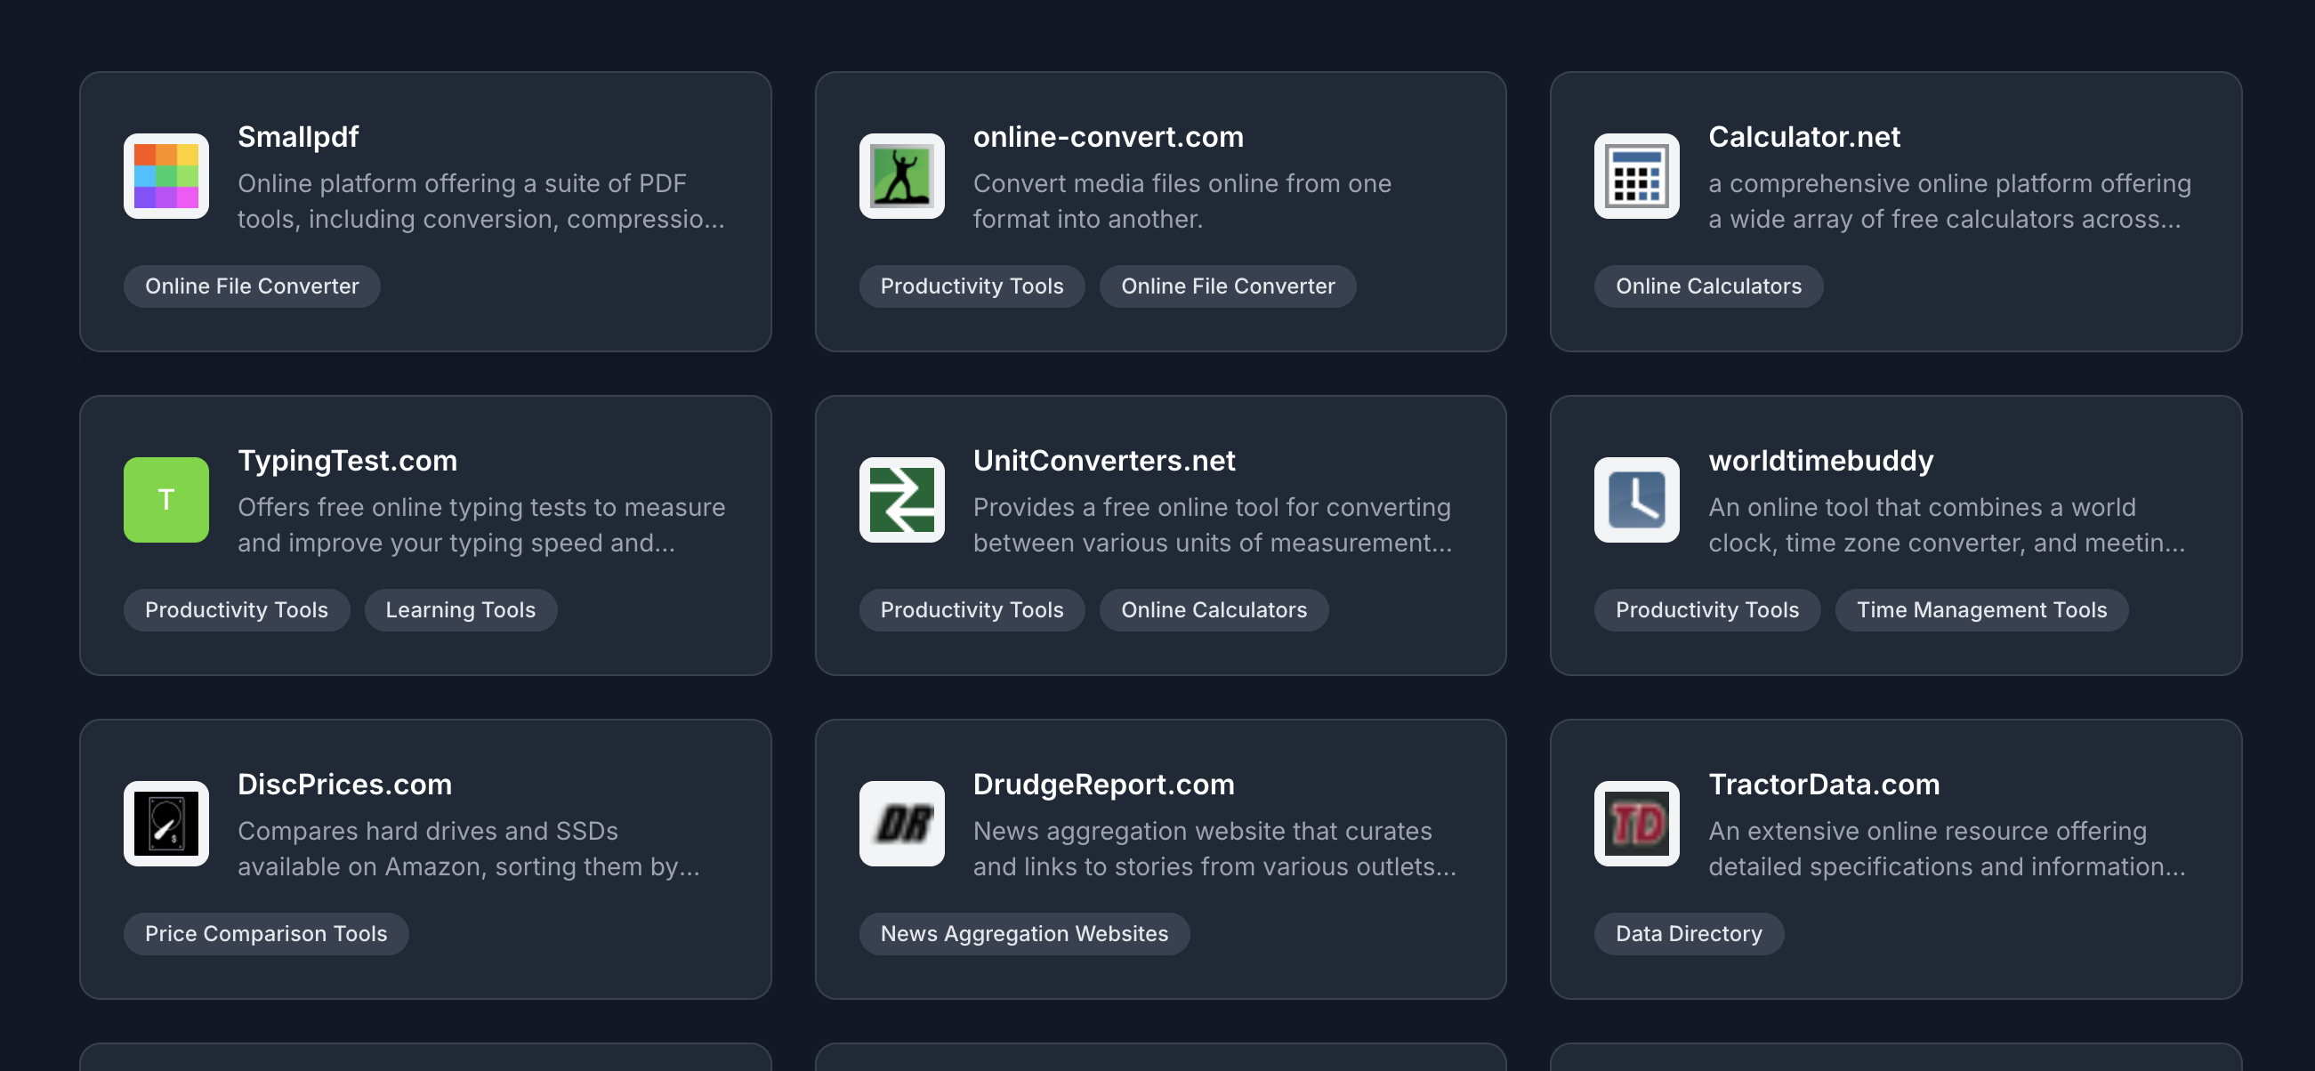Open the TypingTest.com title link

(x=347, y=460)
